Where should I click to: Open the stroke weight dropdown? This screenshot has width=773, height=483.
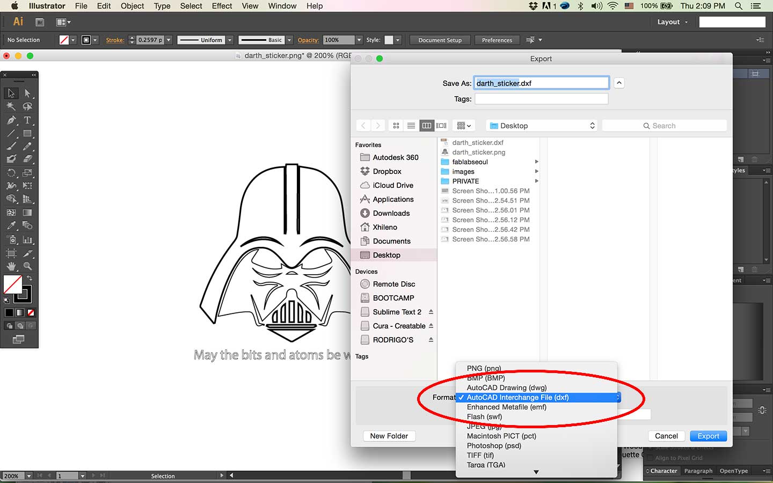169,40
